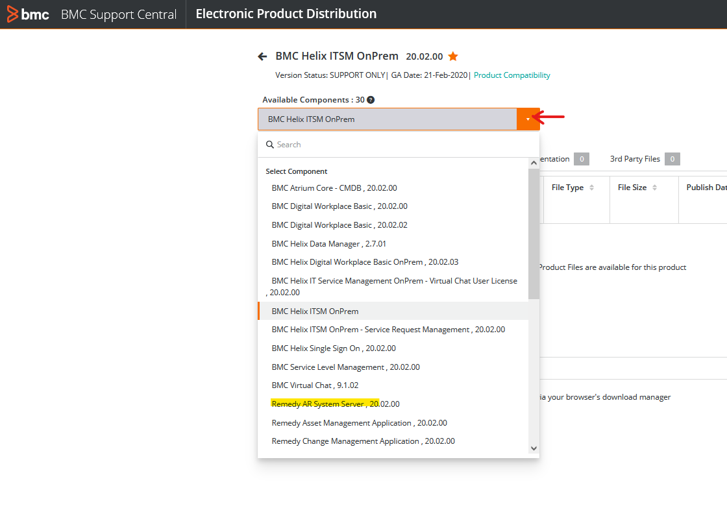Image resolution: width=727 pixels, height=523 pixels.
Task: Select BMC Digital Workplace Basic, 20.02.00
Action: click(339, 206)
